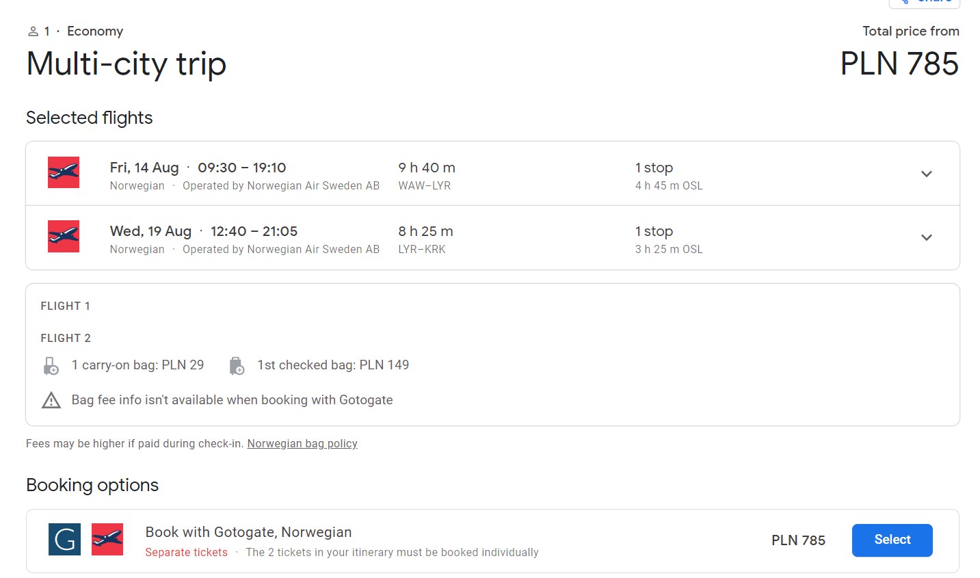Image resolution: width=980 pixels, height=578 pixels.
Task: Click the Separate tickets red label
Action: [x=186, y=553]
